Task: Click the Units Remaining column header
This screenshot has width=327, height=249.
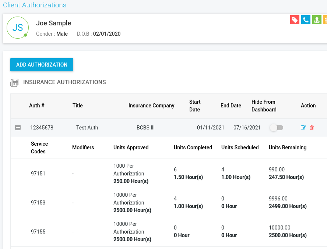Action: point(288,147)
